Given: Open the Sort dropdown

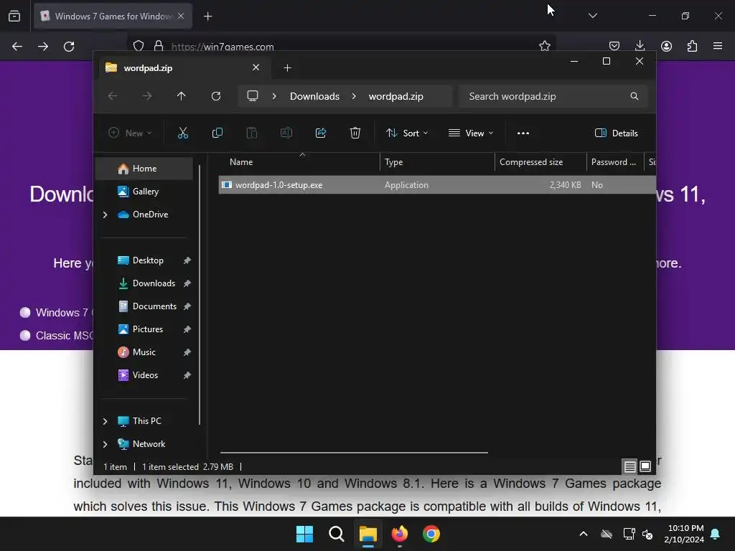Looking at the screenshot, I should coord(407,133).
